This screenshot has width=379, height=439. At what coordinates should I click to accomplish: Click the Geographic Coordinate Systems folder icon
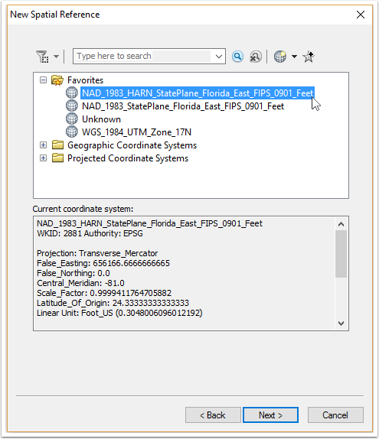point(57,145)
